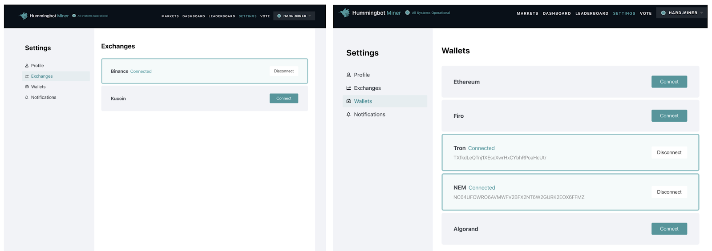The image size is (712, 251).
Task: Disconnect the Tron wallet
Action: click(x=669, y=152)
